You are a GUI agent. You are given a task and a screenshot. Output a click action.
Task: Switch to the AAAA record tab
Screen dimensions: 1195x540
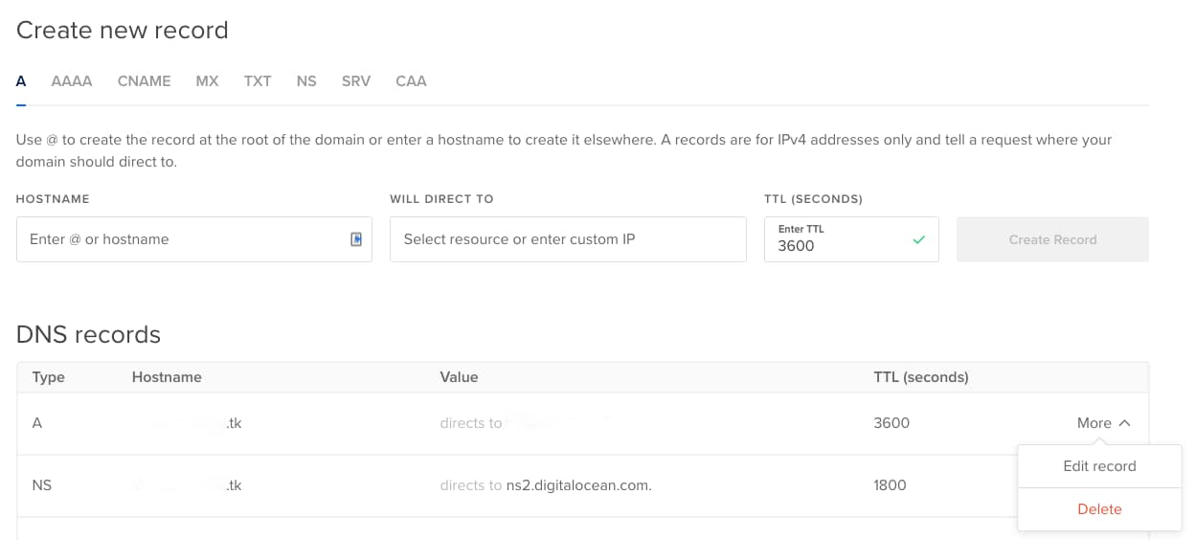[72, 81]
